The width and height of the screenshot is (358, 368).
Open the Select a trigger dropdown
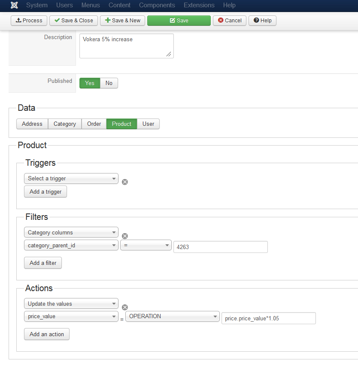tap(71, 178)
